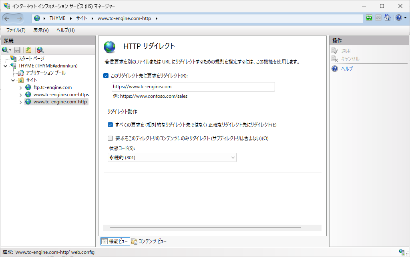Open the ヘルプ(H) menu
The width and height of the screenshot is (410, 257).
[65, 30]
